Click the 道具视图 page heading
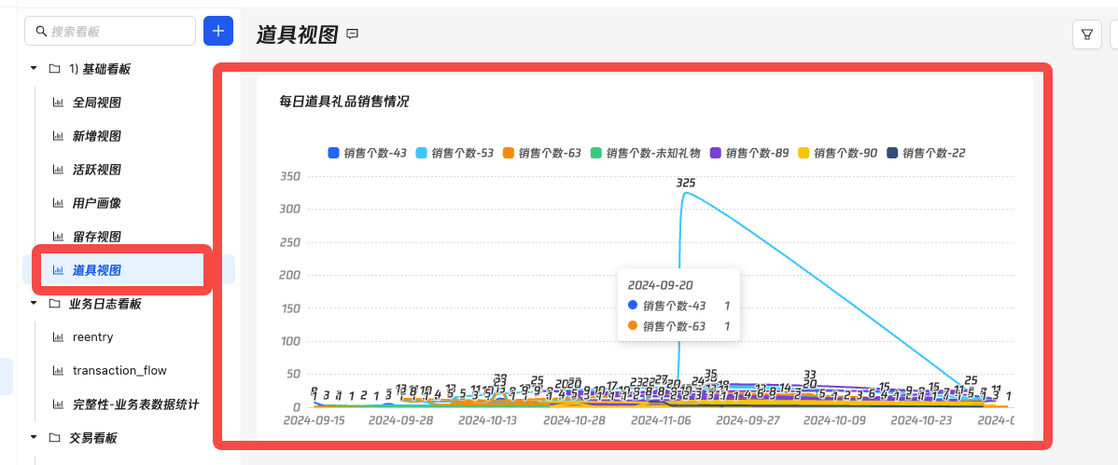 pos(296,34)
